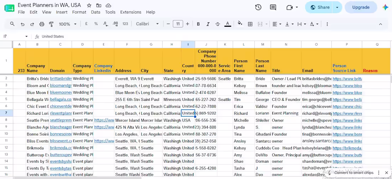Click the formula bar
This screenshot has height=179, width=392.
click(215, 36)
